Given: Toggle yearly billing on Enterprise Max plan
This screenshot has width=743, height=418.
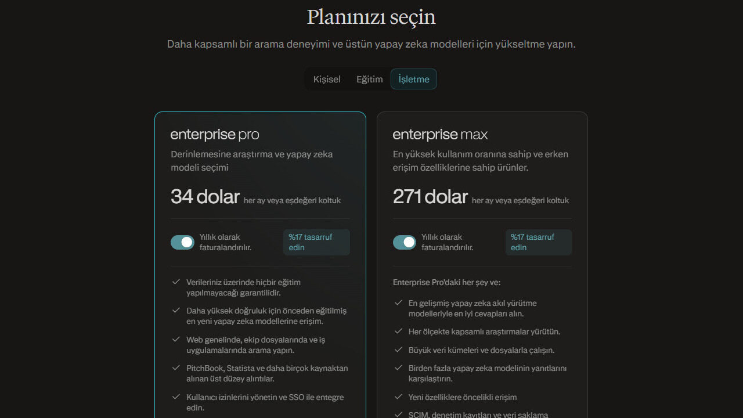Looking at the screenshot, I should (x=405, y=242).
